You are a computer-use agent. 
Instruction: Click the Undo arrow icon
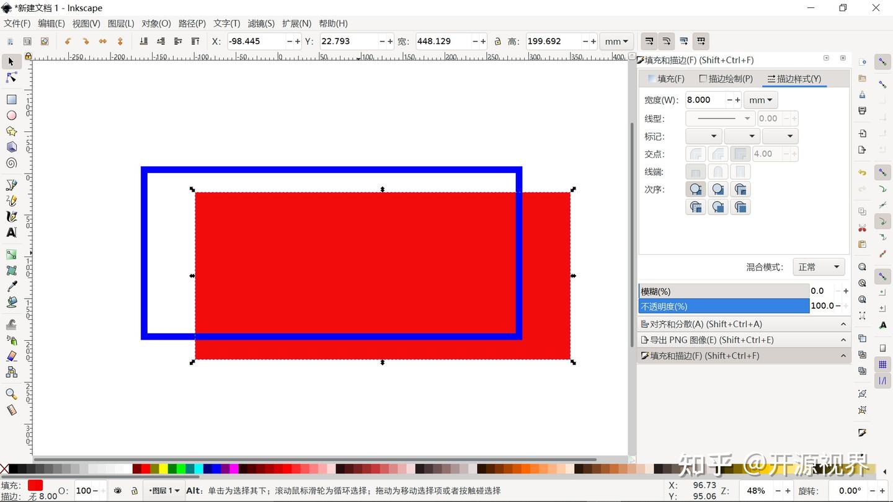pyautogui.click(x=862, y=173)
